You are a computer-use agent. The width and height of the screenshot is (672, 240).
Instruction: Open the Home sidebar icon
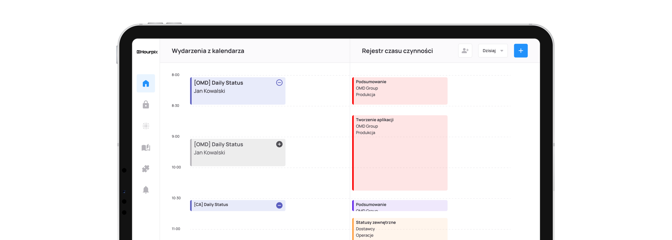click(146, 83)
